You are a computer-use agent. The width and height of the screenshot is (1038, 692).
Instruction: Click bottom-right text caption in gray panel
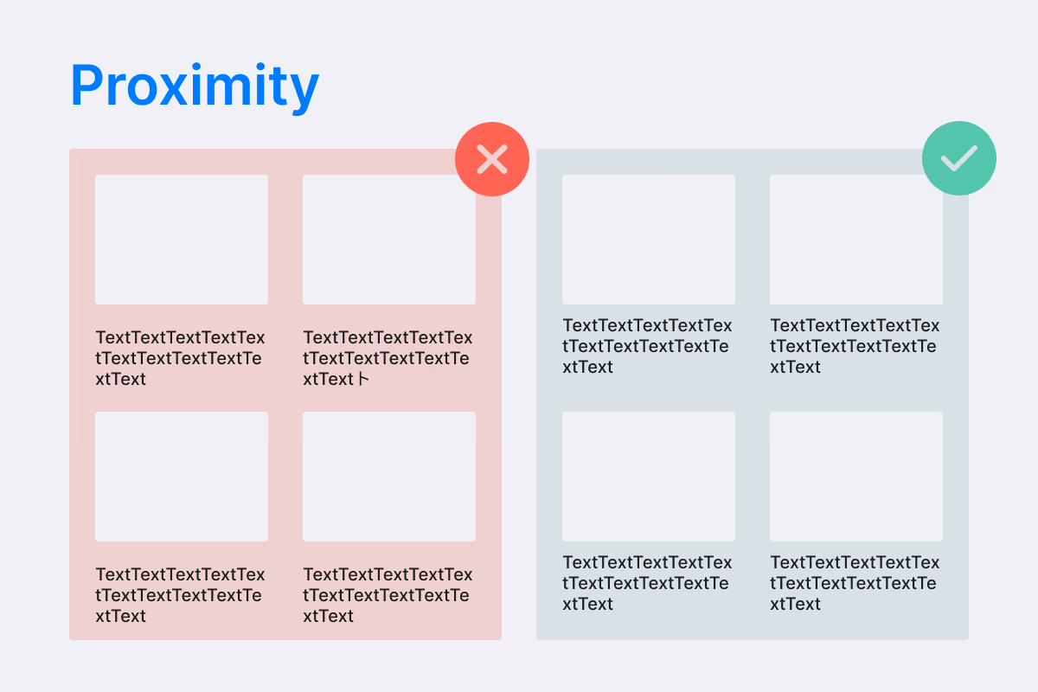pos(855,583)
